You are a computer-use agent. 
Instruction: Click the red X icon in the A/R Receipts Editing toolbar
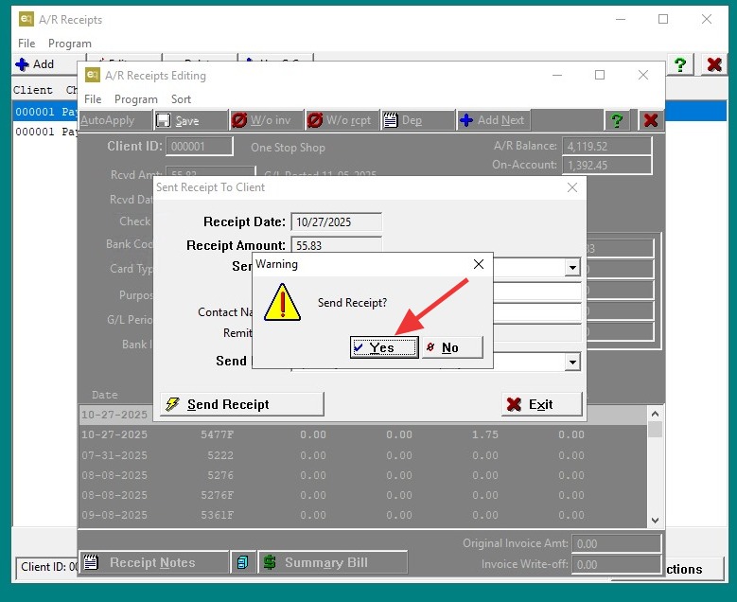[x=651, y=120]
